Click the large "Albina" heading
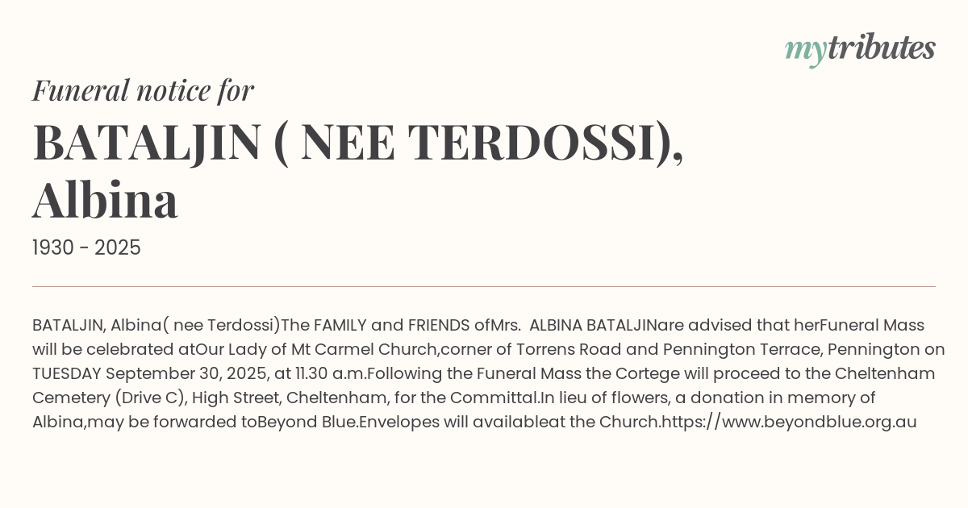The width and height of the screenshot is (968, 508). click(x=105, y=201)
